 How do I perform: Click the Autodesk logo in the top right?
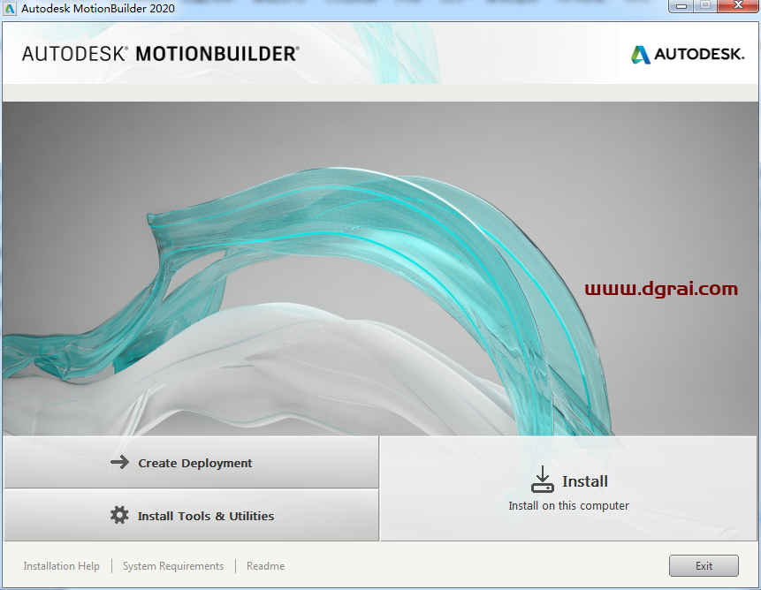click(686, 54)
